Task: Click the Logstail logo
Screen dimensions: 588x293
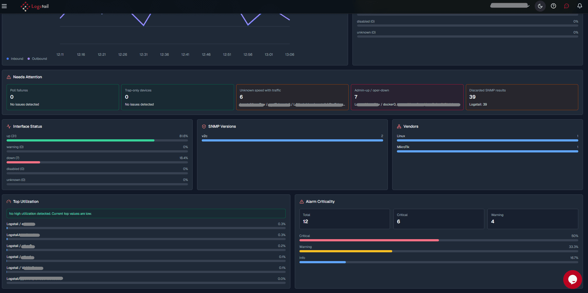Action: pyautogui.click(x=34, y=6)
